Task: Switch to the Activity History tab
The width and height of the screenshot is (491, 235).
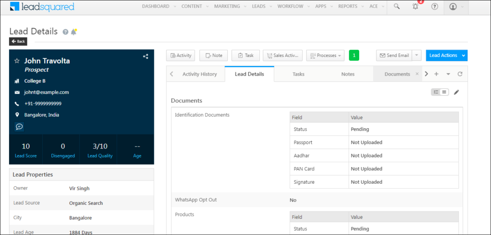Action: click(200, 74)
